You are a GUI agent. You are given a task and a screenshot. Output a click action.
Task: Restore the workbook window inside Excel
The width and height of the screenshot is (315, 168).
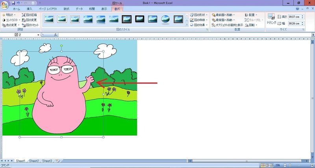click(x=308, y=9)
